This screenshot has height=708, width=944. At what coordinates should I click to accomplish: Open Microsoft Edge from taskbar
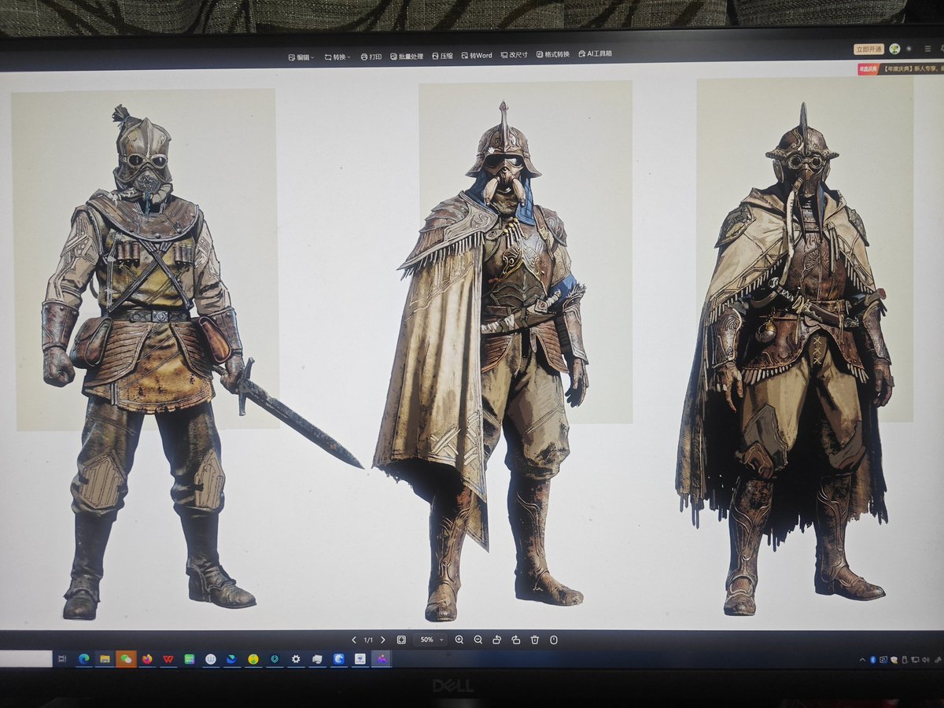pyautogui.click(x=83, y=659)
